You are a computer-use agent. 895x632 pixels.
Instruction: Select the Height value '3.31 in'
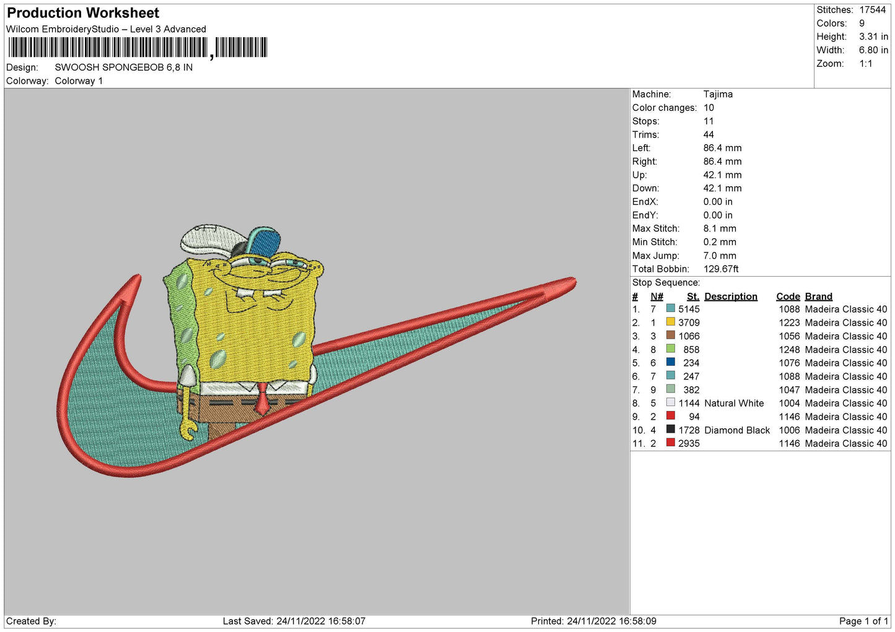pos(873,37)
